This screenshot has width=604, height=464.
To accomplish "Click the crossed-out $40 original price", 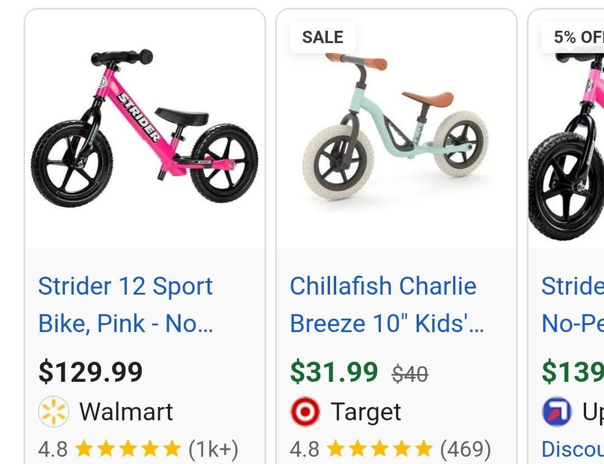I will [x=410, y=373].
